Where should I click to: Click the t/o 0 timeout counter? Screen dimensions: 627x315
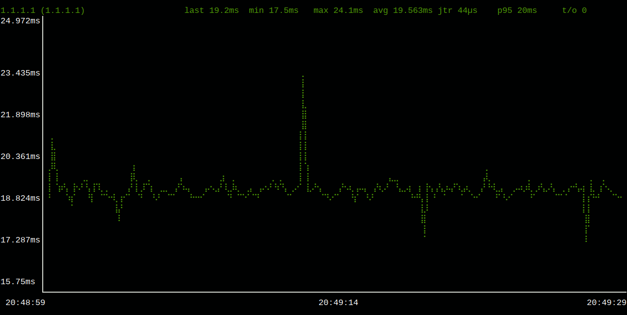pyautogui.click(x=574, y=10)
